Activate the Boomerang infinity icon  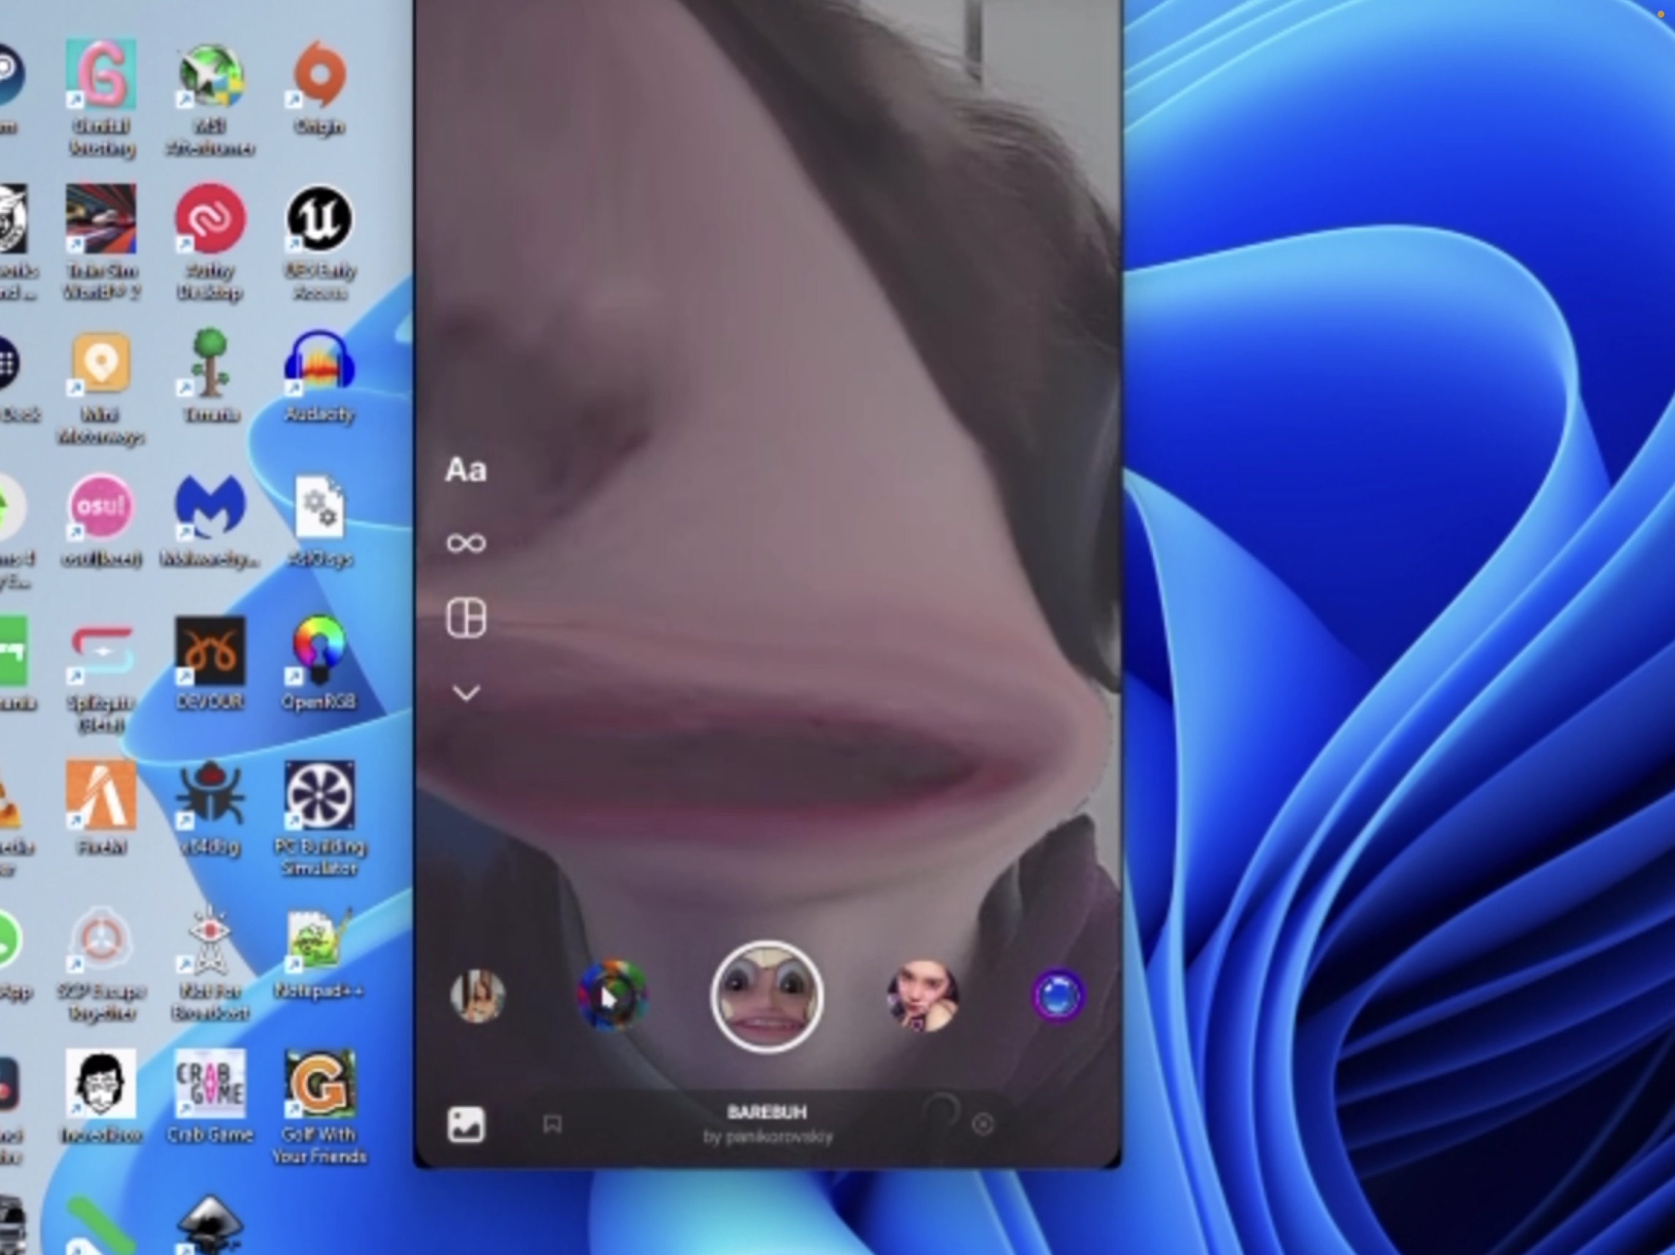[x=466, y=543]
